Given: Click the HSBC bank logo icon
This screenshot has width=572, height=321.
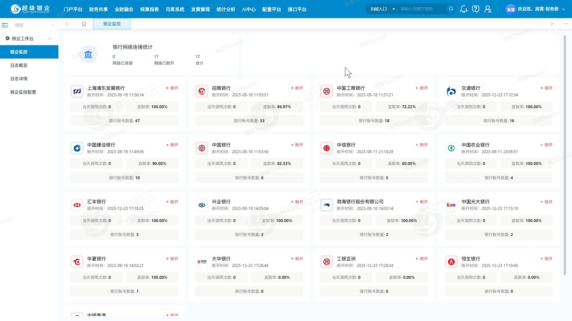Looking at the screenshot, I should [x=77, y=205].
